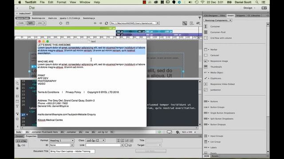This screenshot has width=284, height=159.
Task: Click the Jumbotron component icon
Action: [x=206, y=90]
